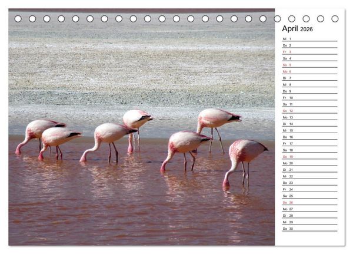Viewport: 353px width, 254px height.
Task: Pick the red Sunday row "So 12"
Action: pyautogui.click(x=310, y=111)
